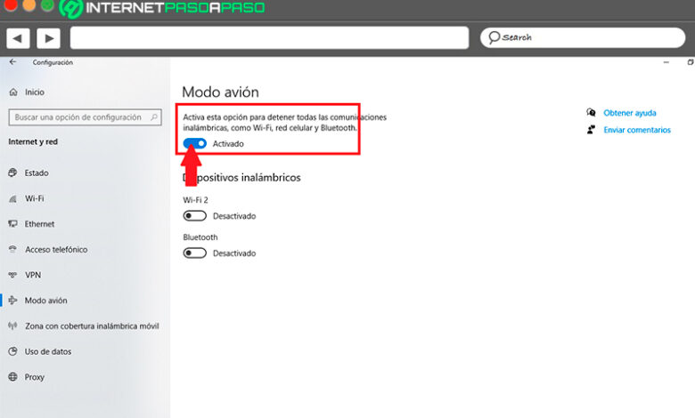695x418 pixels.
Task: Enable the Bluetooth toggle
Action: click(x=194, y=253)
